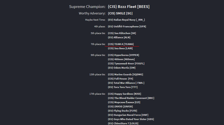Select the SMILE [SG] team name
The width and height of the screenshot is (224, 125).
coord(120,13)
